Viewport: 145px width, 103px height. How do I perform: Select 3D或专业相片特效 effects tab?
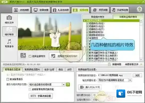[128, 17]
